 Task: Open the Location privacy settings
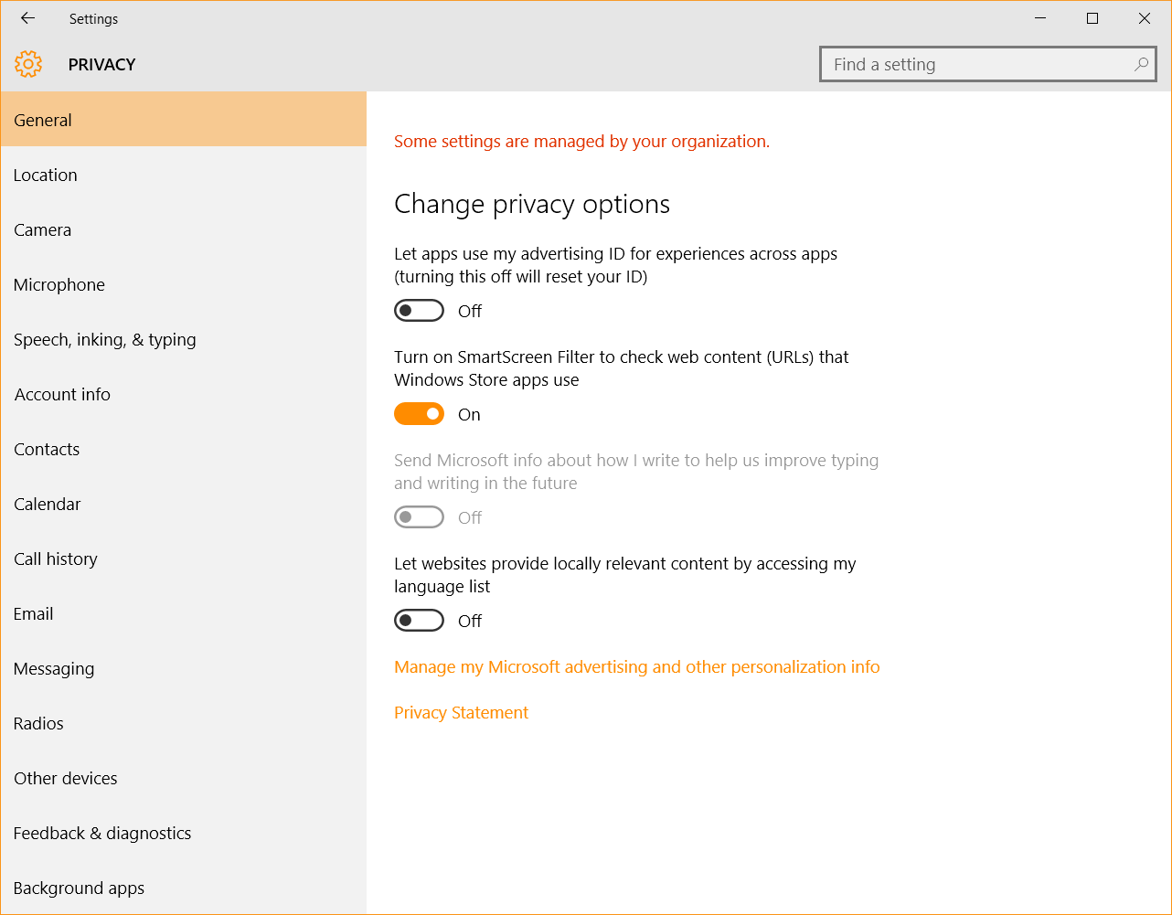[184, 175]
